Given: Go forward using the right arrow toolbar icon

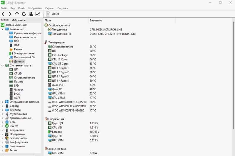Looking at the screenshot, I should tap(10, 14).
